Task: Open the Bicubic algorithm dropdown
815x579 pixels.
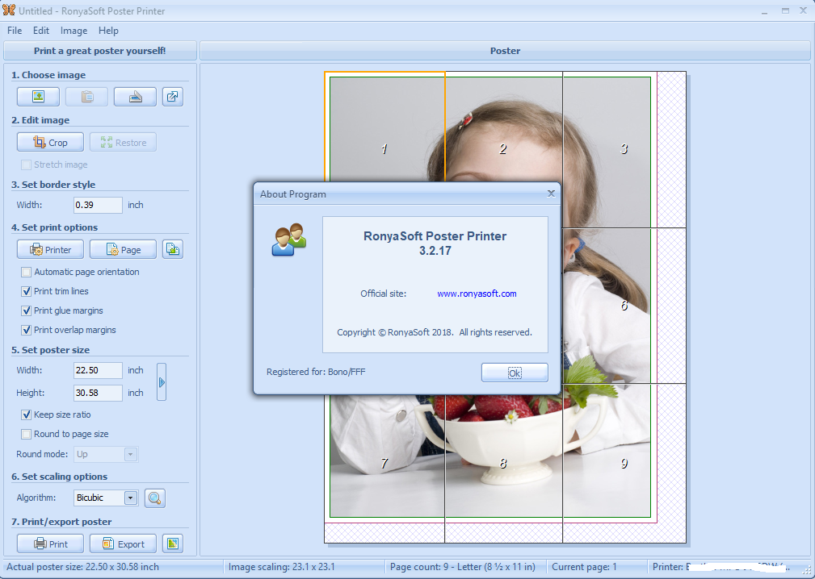Action: click(x=131, y=498)
